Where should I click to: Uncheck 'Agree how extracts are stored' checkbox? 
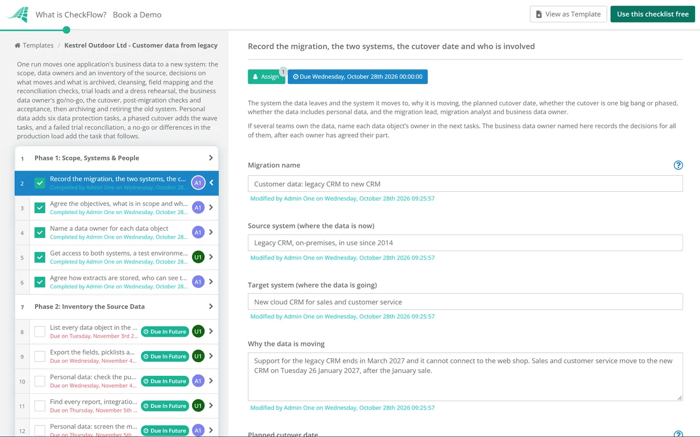click(x=40, y=282)
